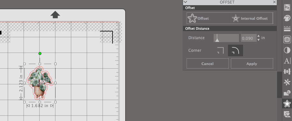Click the left middle selection handle
Image resolution: width=292 pixels, height=121 pixels.
(25, 83)
